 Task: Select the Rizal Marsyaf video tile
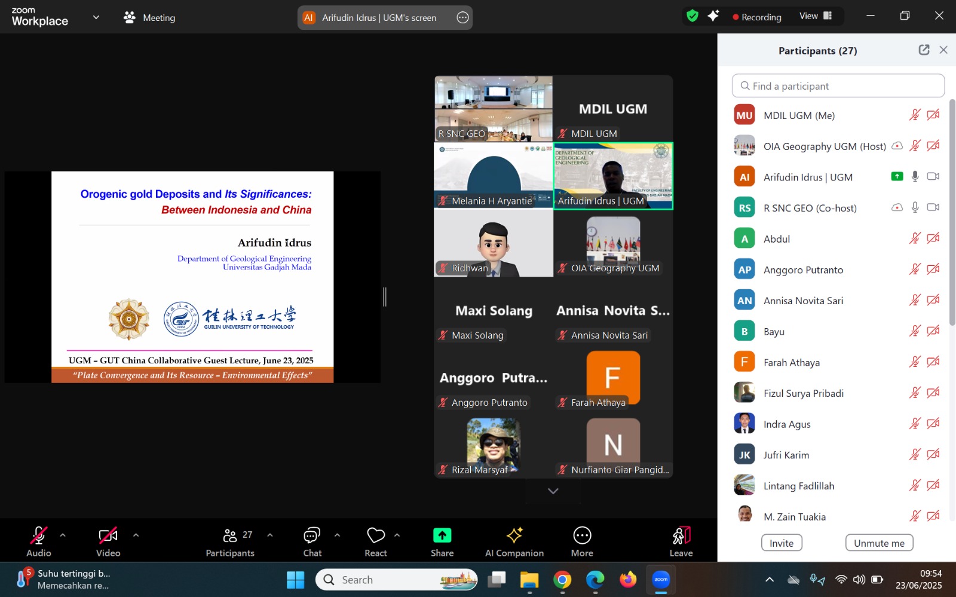point(494,445)
